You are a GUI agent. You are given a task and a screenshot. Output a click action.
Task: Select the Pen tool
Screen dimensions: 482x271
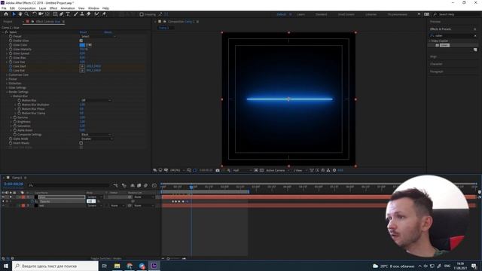click(x=62, y=14)
